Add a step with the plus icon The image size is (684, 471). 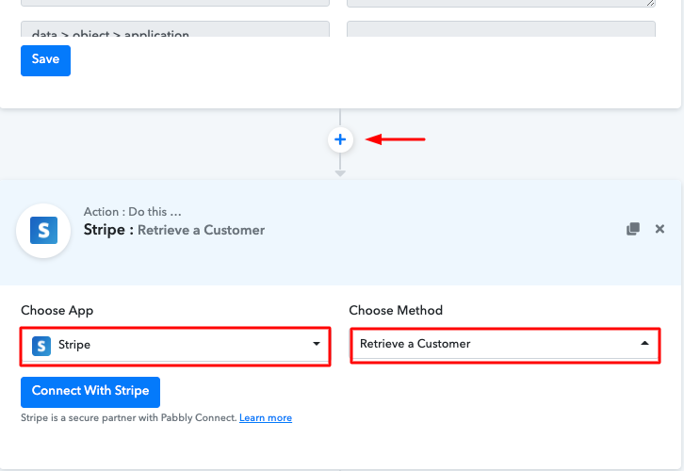pyautogui.click(x=340, y=139)
